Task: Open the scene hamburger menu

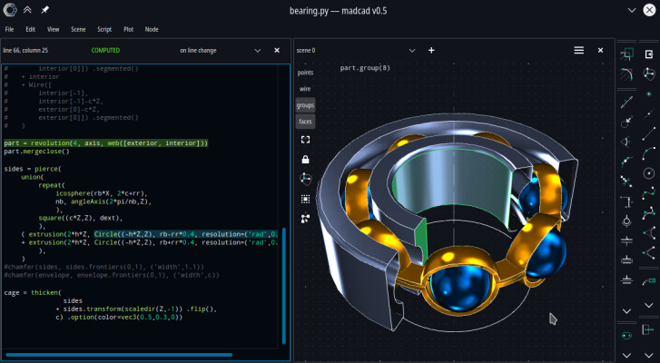Action: (x=578, y=50)
